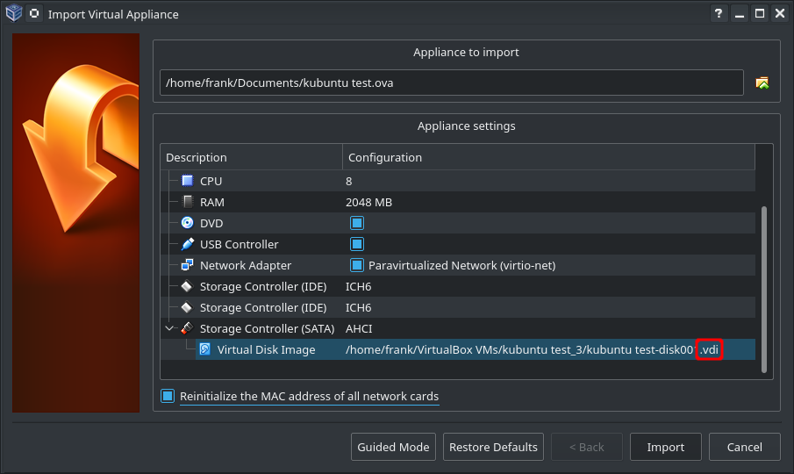
Task: Uncheck the Network Adapter checkbox
Action: [357, 265]
